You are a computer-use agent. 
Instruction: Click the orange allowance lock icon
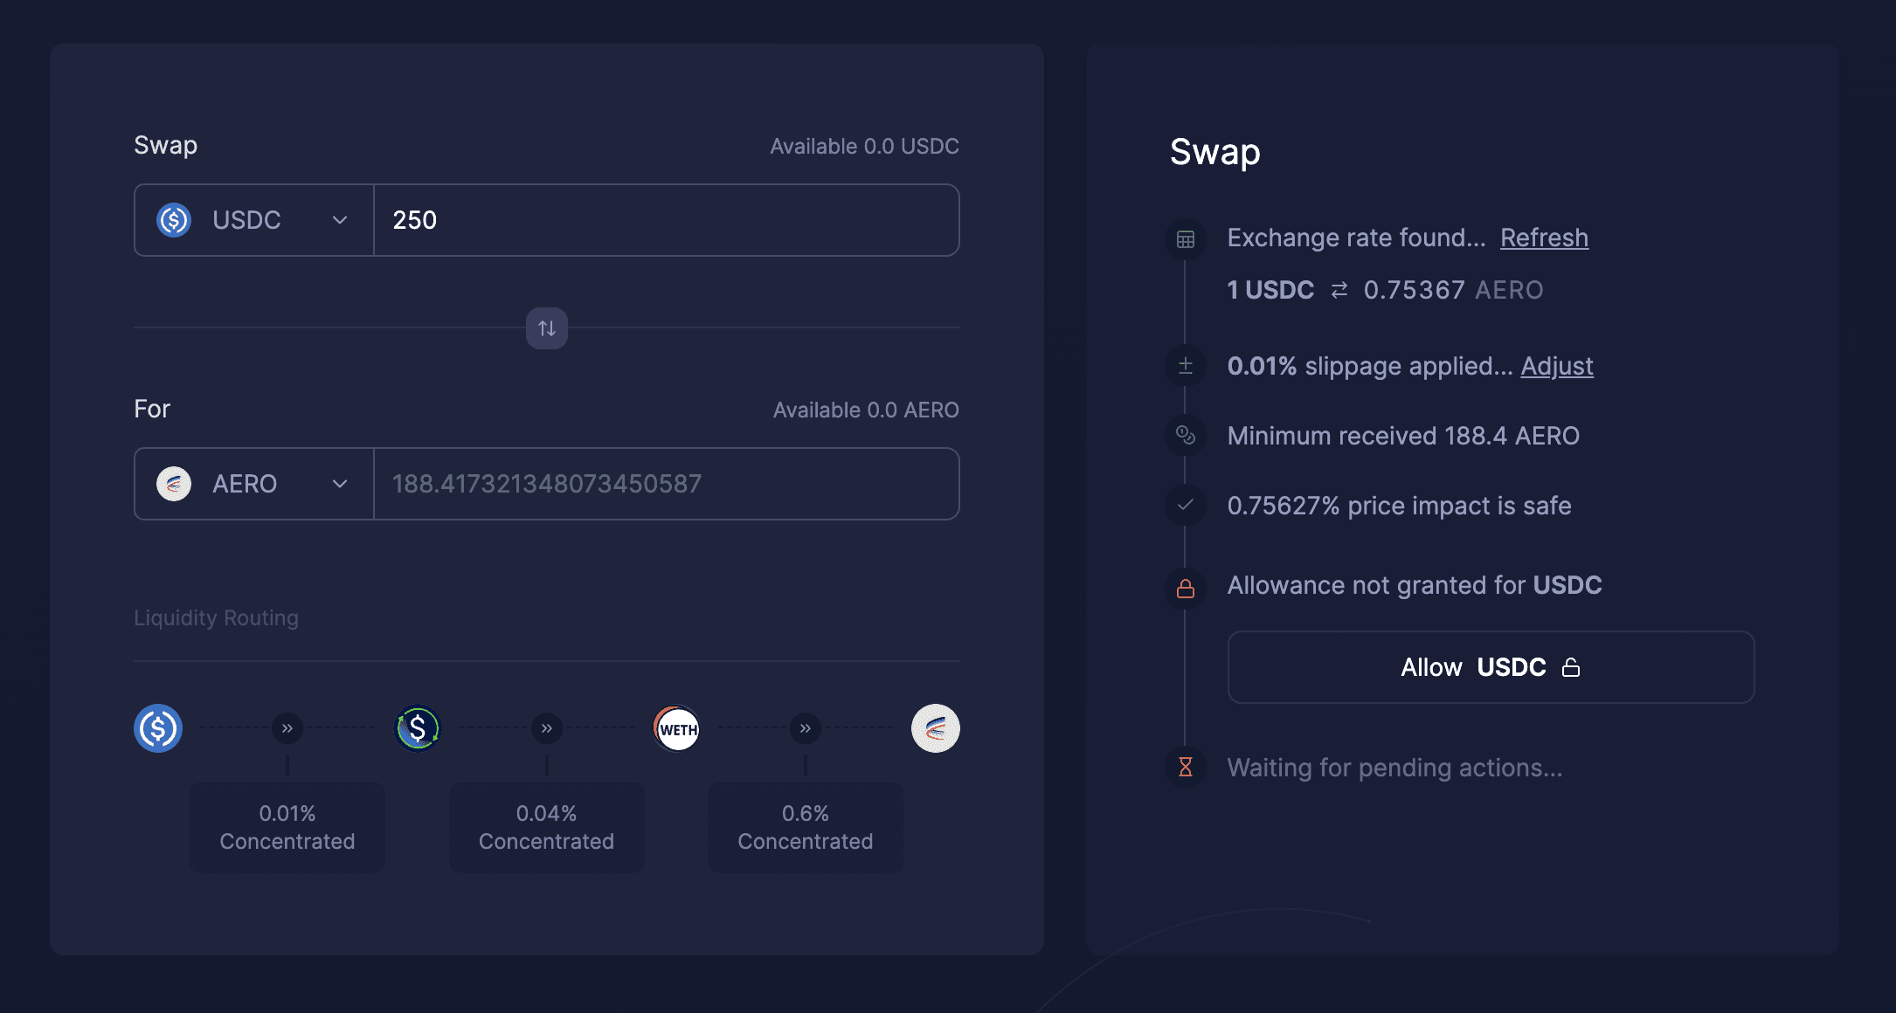1186,589
